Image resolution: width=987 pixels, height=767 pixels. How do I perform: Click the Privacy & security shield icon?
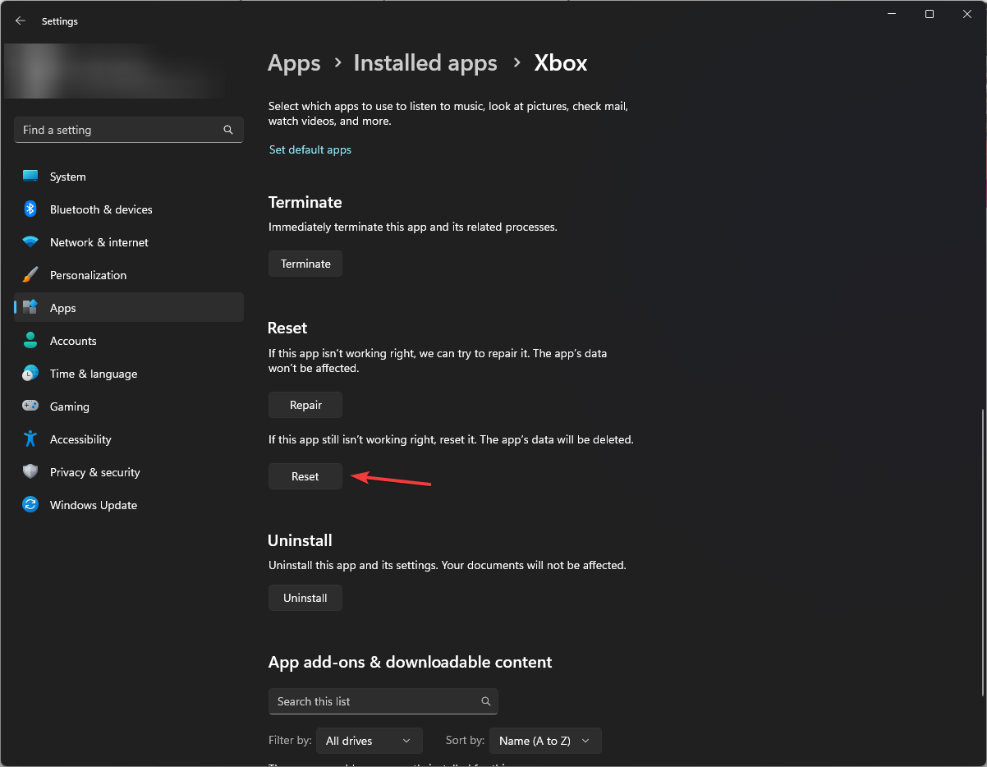[30, 472]
